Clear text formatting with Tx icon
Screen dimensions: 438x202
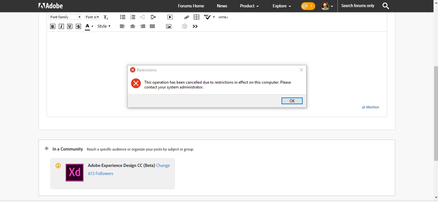point(106,17)
